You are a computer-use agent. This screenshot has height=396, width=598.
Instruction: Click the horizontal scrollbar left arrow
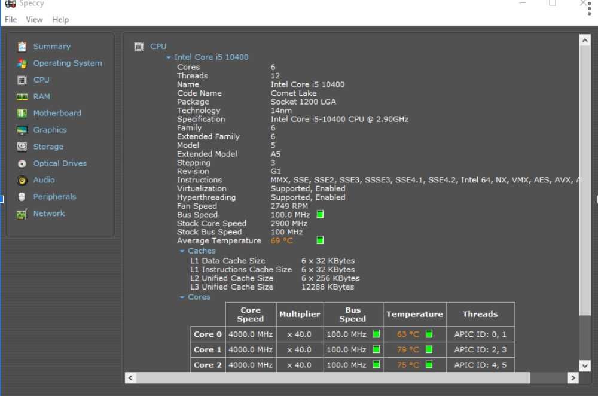click(x=130, y=378)
